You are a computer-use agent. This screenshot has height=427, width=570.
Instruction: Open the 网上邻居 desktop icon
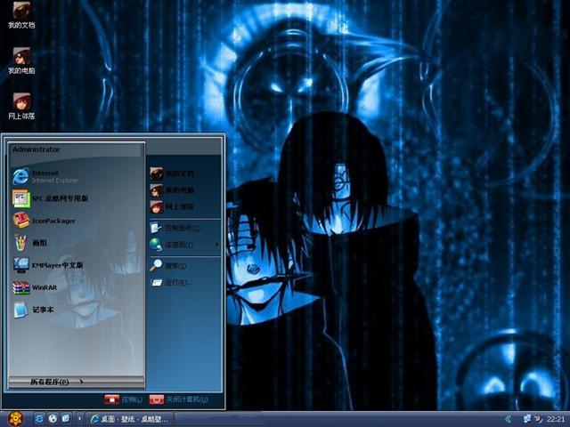pyautogui.click(x=21, y=106)
